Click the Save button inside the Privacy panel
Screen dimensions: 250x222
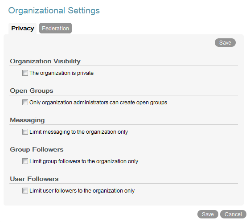225,43
